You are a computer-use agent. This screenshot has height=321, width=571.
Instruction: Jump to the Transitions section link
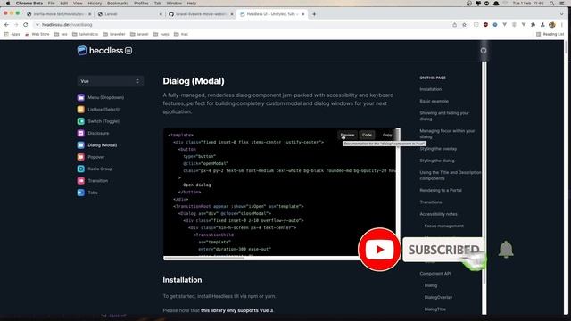pos(430,202)
